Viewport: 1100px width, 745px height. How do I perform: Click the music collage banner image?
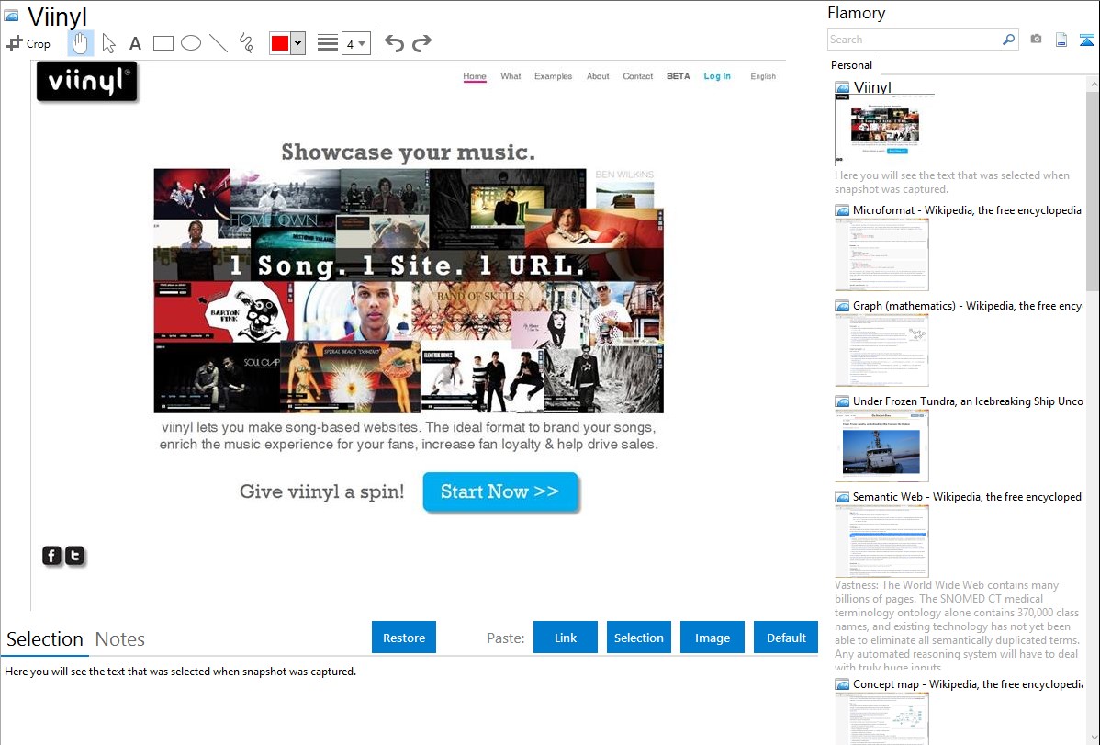click(x=409, y=290)
